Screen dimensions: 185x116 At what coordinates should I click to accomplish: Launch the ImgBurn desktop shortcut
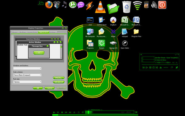pos(113,21)
